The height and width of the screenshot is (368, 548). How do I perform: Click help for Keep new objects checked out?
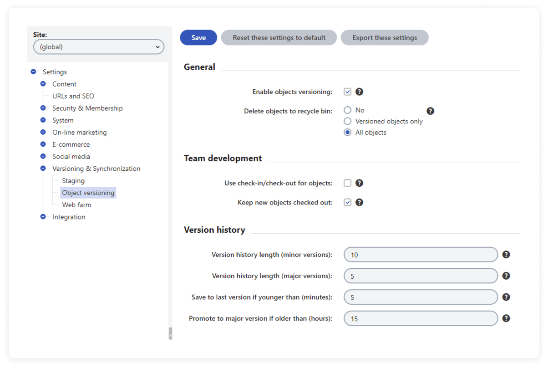point(359,202)
